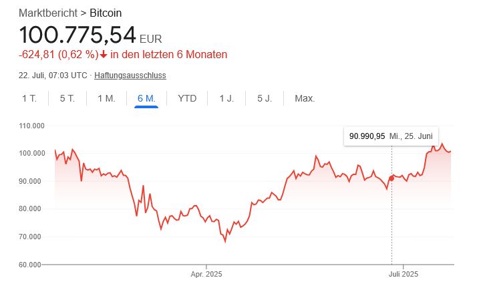The image size is (481, 286).
Task: Click the 110.000 y-axis label
Action: pos(31,126)
